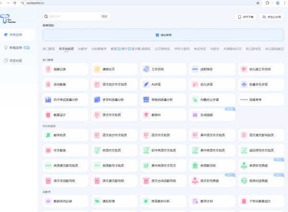Click the 述职报告 app icon
The height and width of the screenshot is (212, 288).
195,69
